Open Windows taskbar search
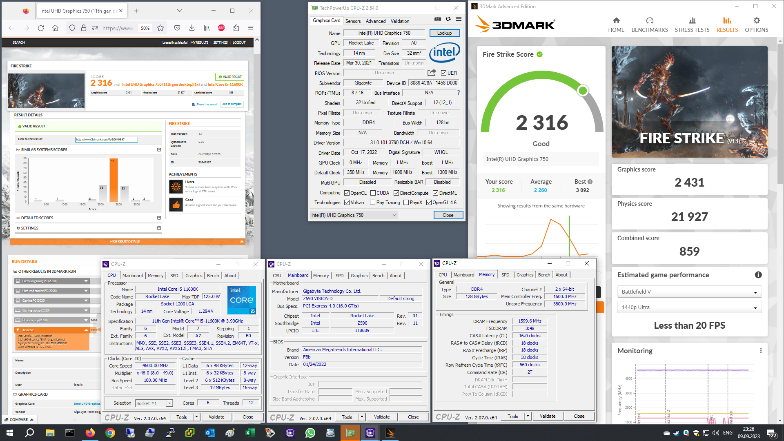Image resolution: width=784 pixels, height=441 pixels. [x=29, y=433]
